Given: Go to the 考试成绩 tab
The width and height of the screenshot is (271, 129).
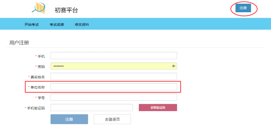Looking at the screenshot, I should tap(57, 24).
